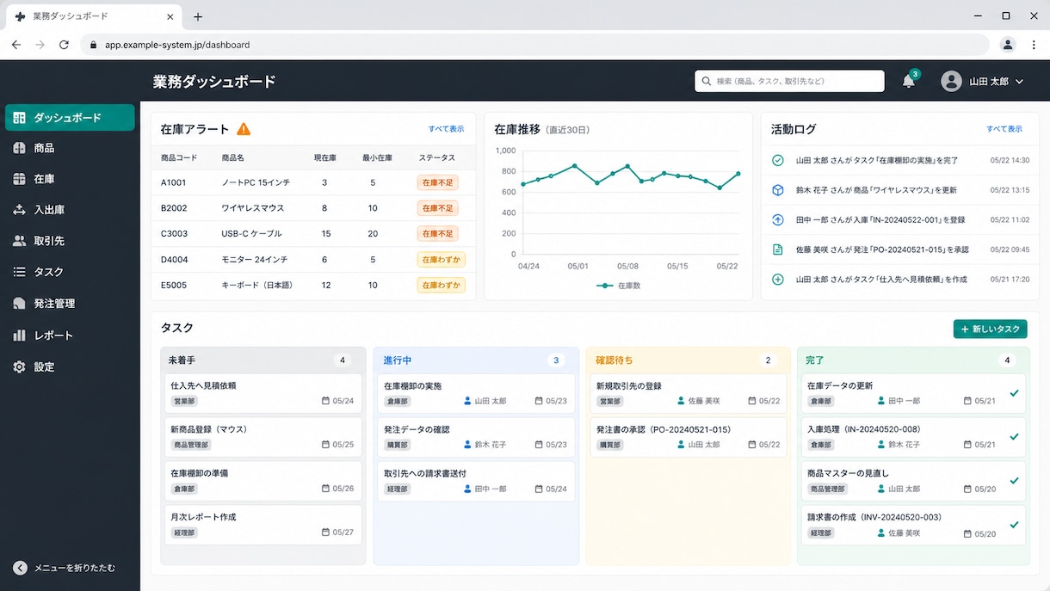Open a new browser tab with plus
This screenshot has width=1050, height=591.
[x=198, y=16]
